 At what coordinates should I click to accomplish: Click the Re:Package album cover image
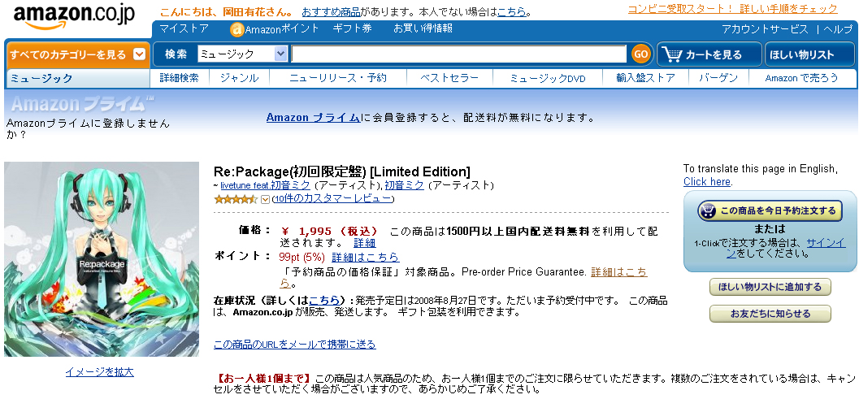(102, 259)
